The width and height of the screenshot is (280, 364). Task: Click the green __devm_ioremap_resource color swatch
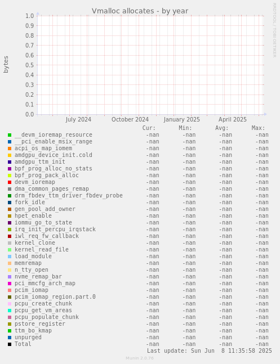point(10,135)
